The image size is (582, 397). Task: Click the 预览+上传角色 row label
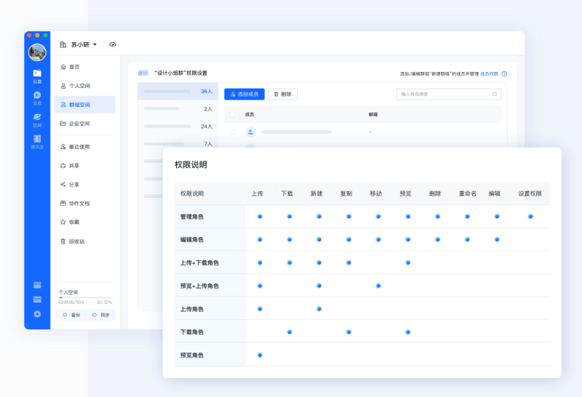pyautogui.click(x=199, y=286)
